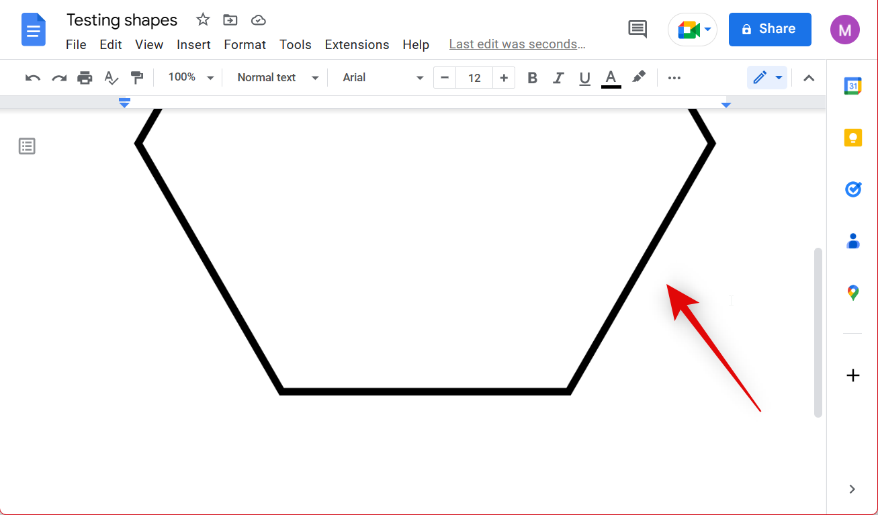Open the Tools menu
This screenshot has height=515, width=878.
tap(296, 44)
